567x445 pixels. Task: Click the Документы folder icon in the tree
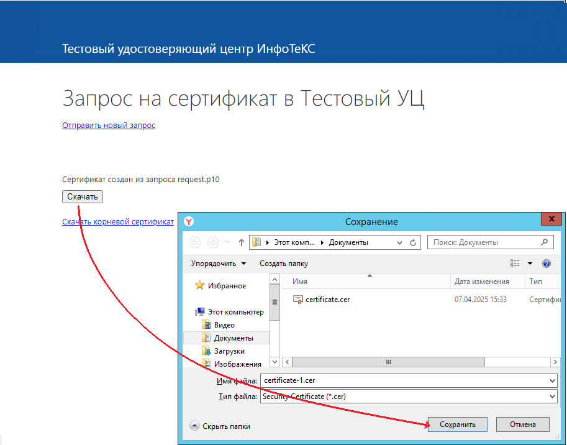click(206, 337)
